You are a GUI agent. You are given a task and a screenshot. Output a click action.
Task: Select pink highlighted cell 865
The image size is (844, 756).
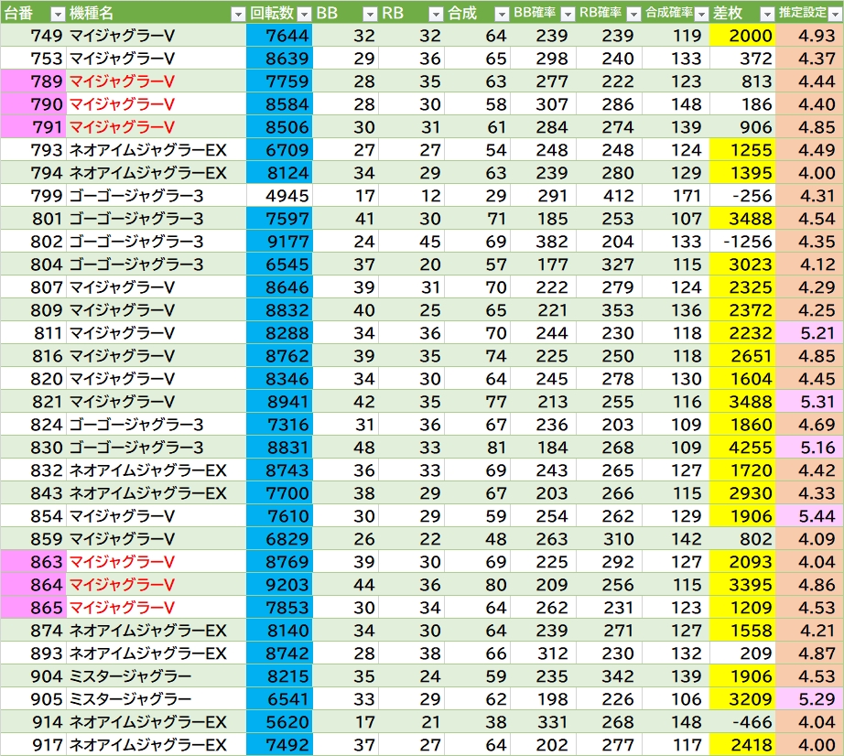33,608
